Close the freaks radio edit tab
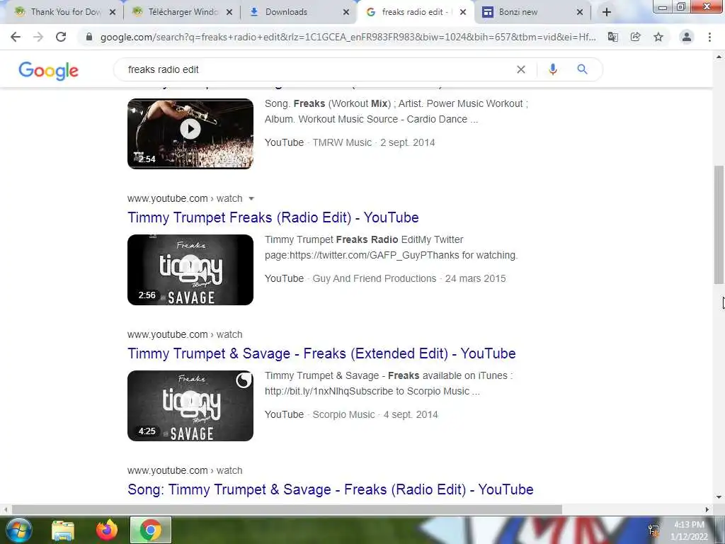 point(463,12)
